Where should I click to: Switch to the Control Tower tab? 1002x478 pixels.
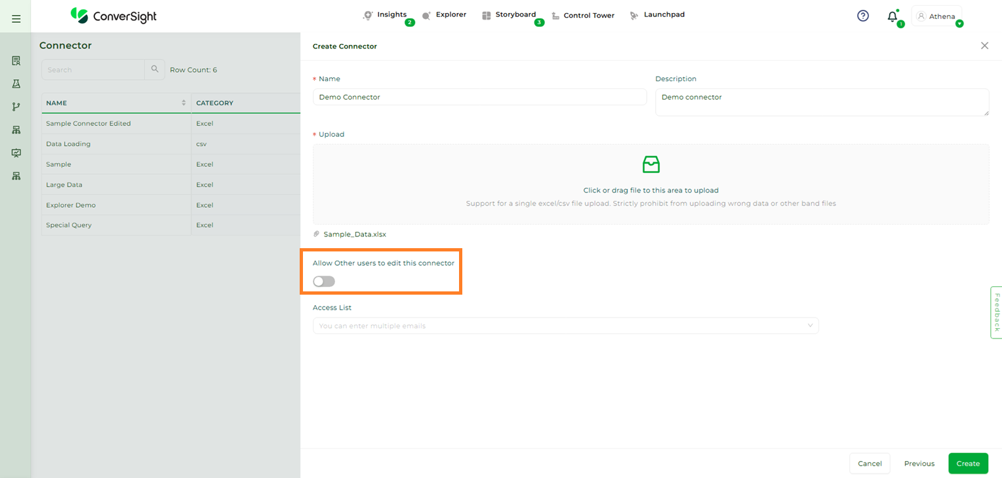pyautogui.click(x=583, y=16)
